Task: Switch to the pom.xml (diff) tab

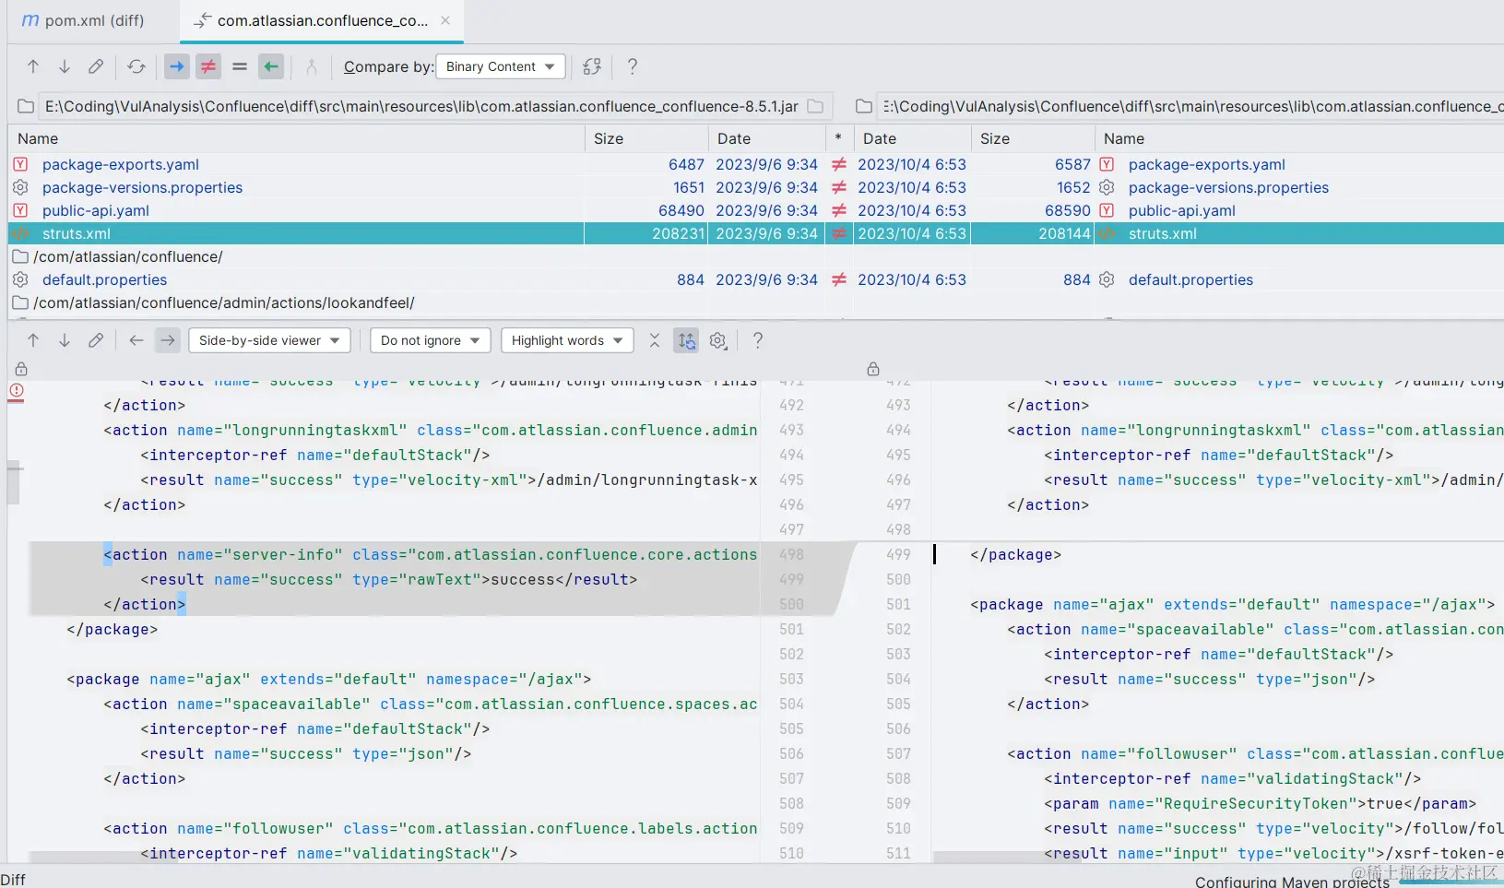Action: (83, 20)
